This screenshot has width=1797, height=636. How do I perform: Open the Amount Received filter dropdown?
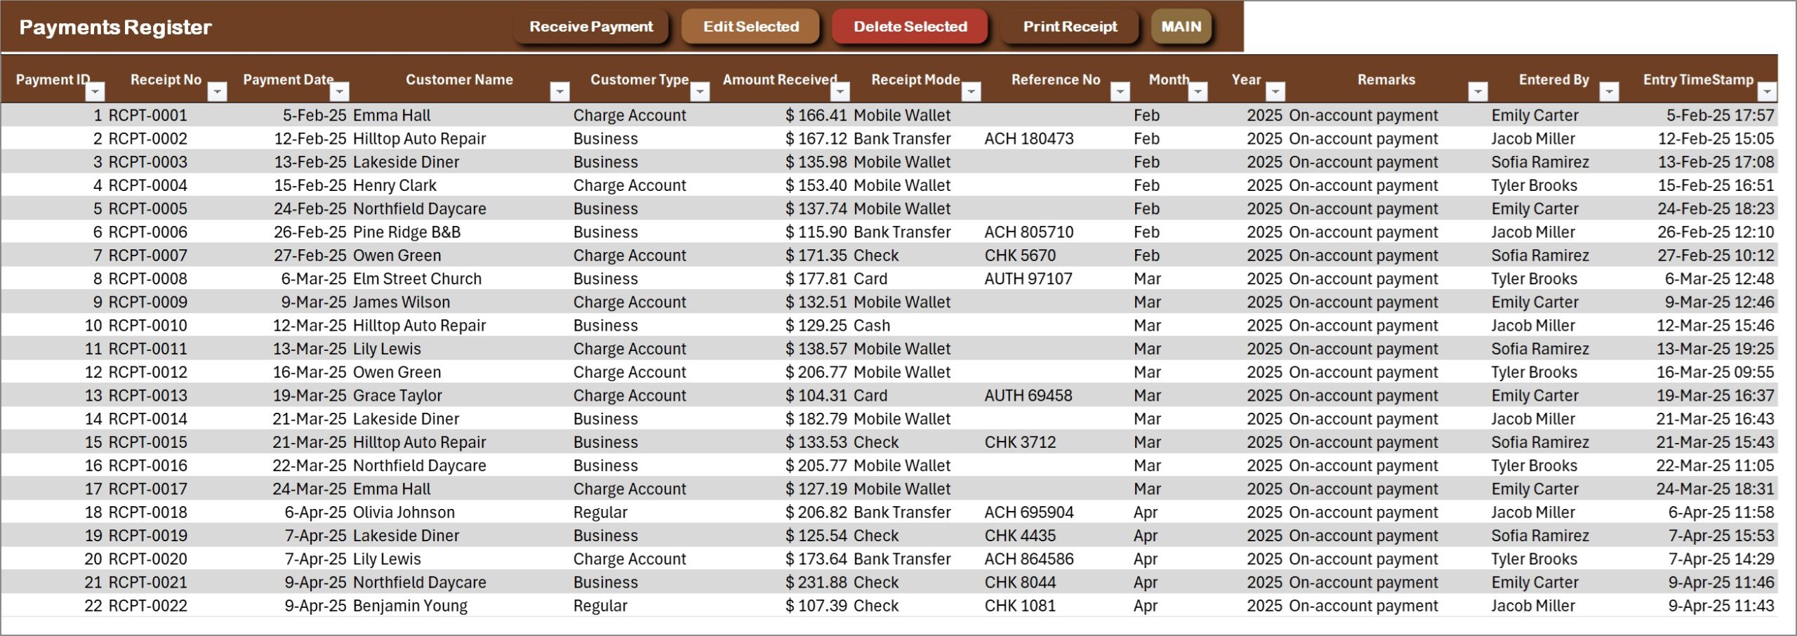point(840,91)
